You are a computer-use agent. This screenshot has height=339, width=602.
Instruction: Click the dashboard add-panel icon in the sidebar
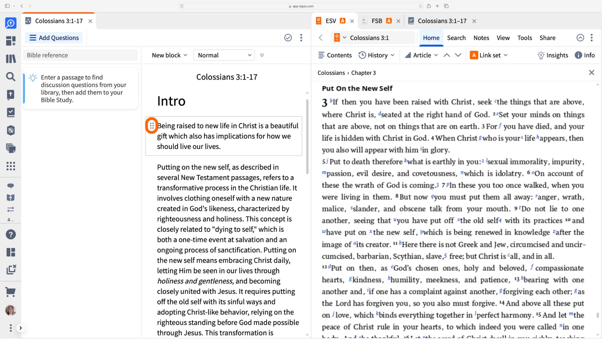(x=11, y=41)
